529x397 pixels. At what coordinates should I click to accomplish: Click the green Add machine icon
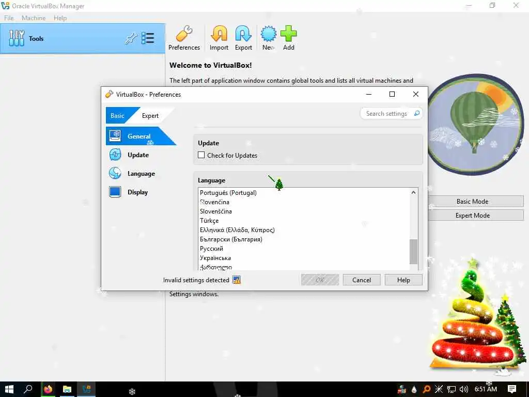(288, 38)
